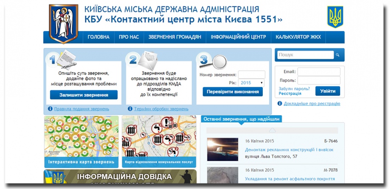
Task: Open the Правила подання звернень link
Action: (81, 108)
